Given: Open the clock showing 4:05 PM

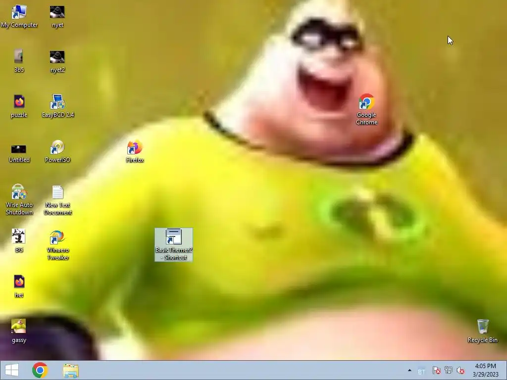Looking at the screenshot, I should pos(485,370).
